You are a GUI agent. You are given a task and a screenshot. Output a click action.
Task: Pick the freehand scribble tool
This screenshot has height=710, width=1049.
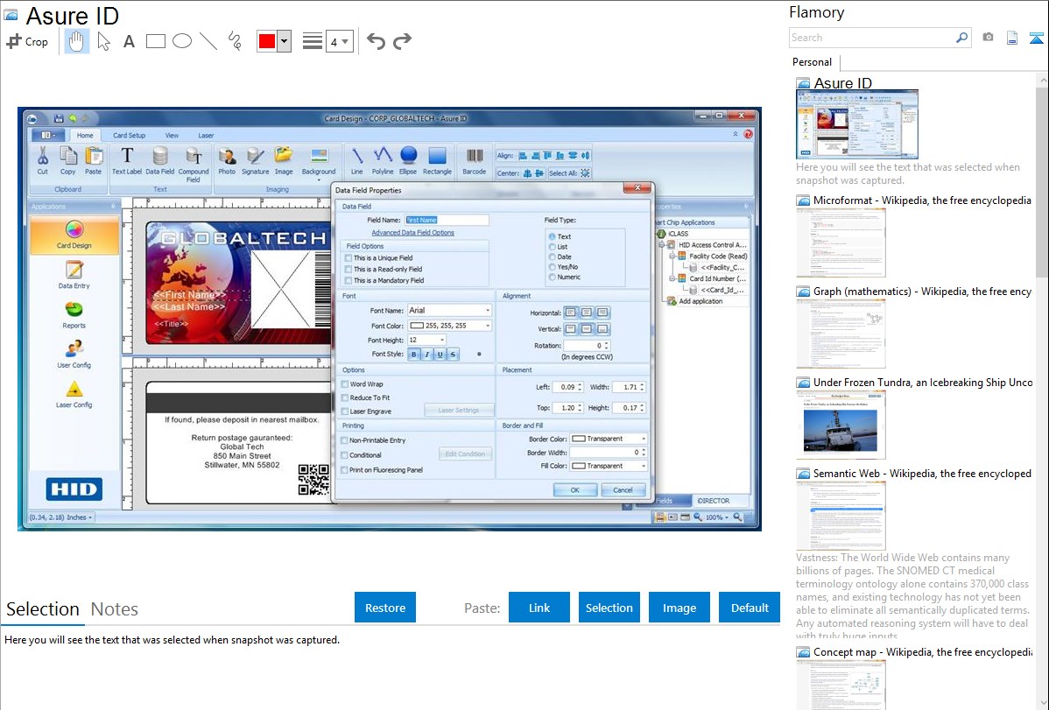point(235,41)
